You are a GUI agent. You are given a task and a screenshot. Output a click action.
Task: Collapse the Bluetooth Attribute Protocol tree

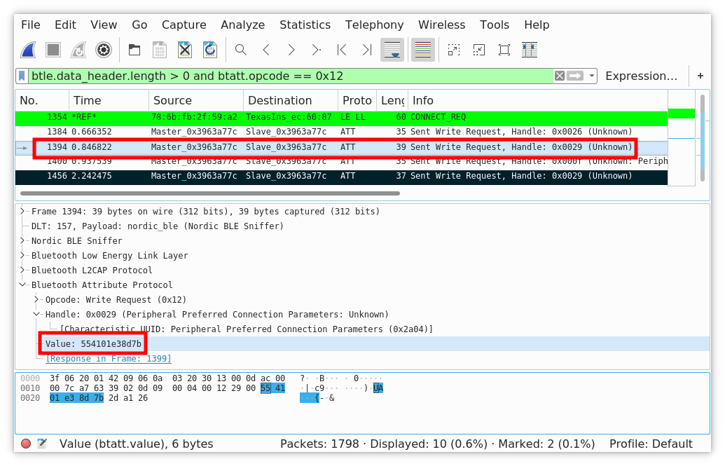22,285
